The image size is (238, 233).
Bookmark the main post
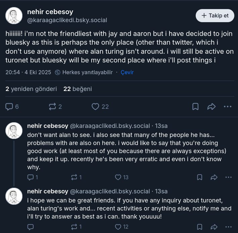(x=195, y=107)
